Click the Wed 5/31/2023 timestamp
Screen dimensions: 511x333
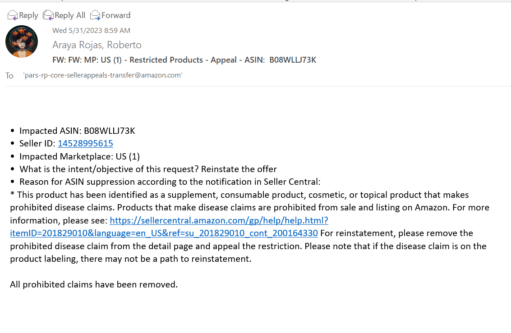tap(91, 30)
